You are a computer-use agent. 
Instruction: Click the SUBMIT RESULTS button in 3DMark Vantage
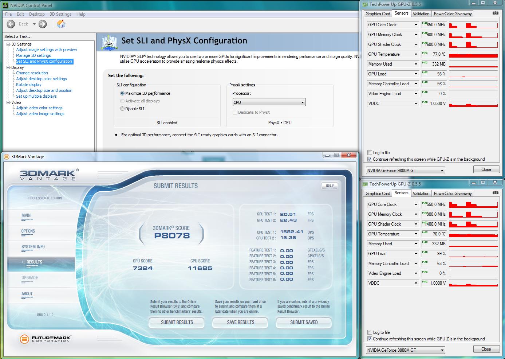coord(177,322)
